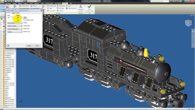This screenshot has height=110, width=195.
Task: Expand the 3010(black):1 tree node
Action: pos(2,56)
